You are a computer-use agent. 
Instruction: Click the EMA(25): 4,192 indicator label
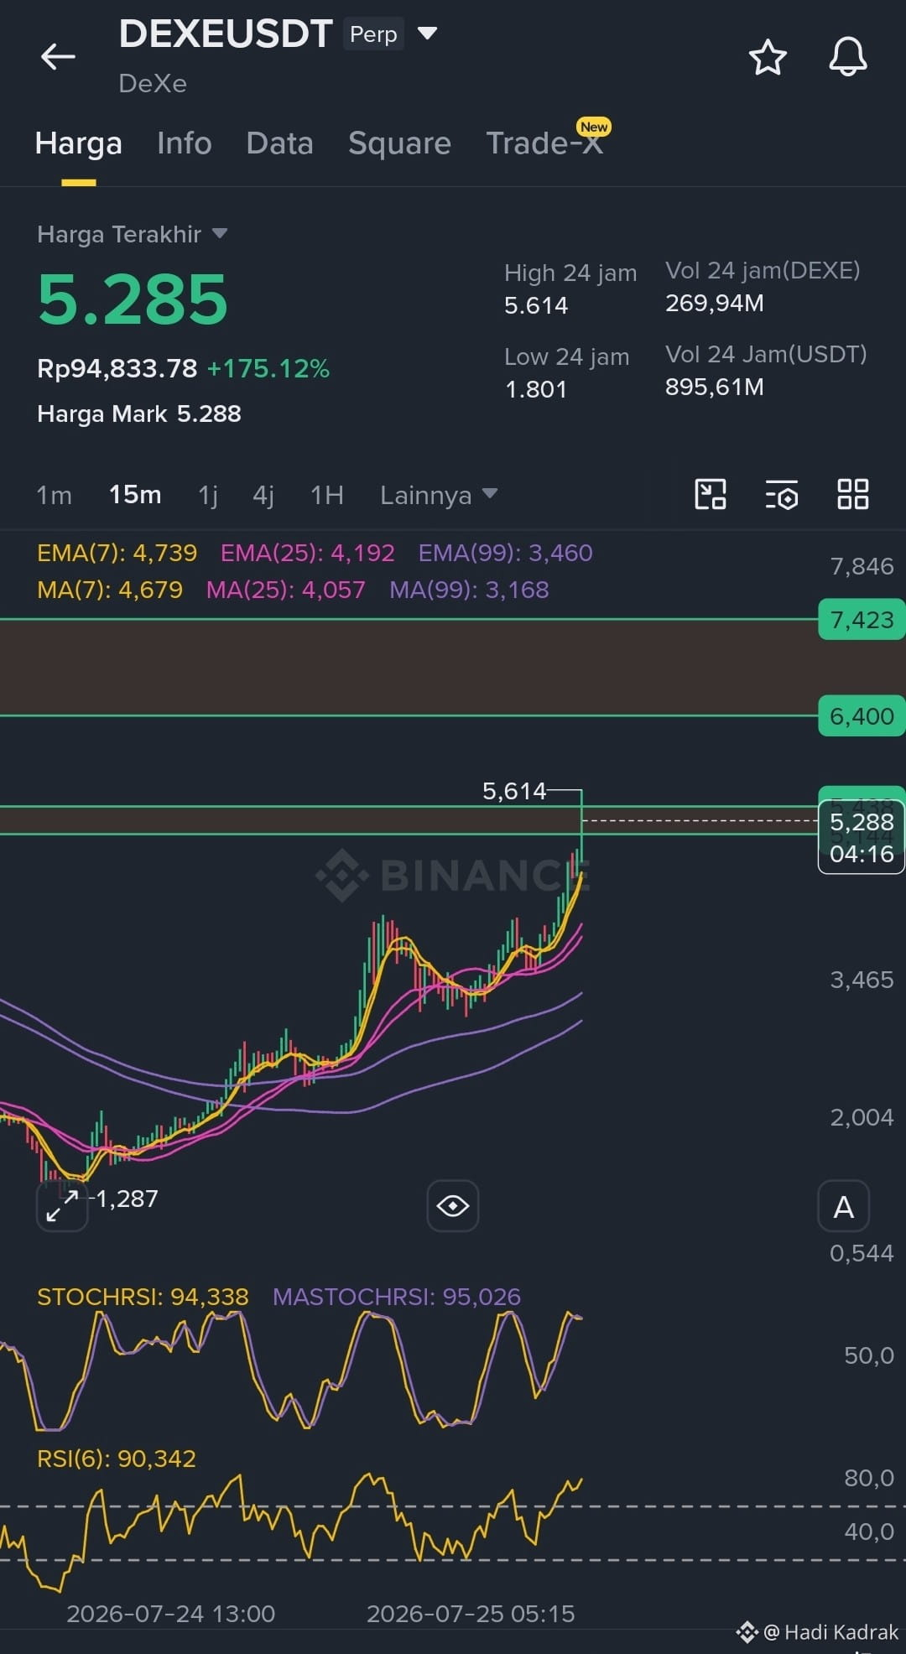coord(307,553)
